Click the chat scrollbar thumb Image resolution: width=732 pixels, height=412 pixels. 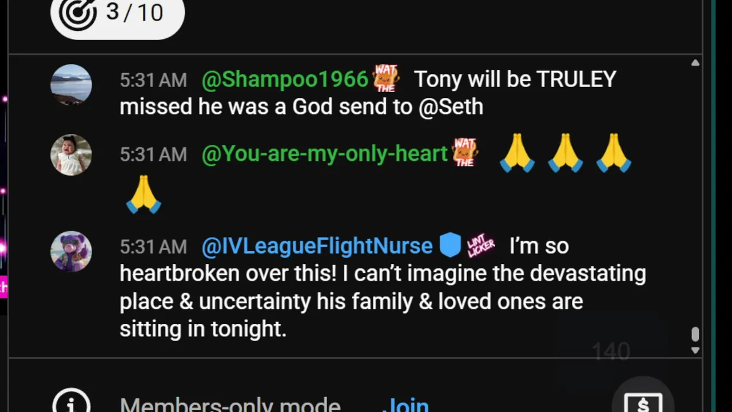tap(695, 334)
